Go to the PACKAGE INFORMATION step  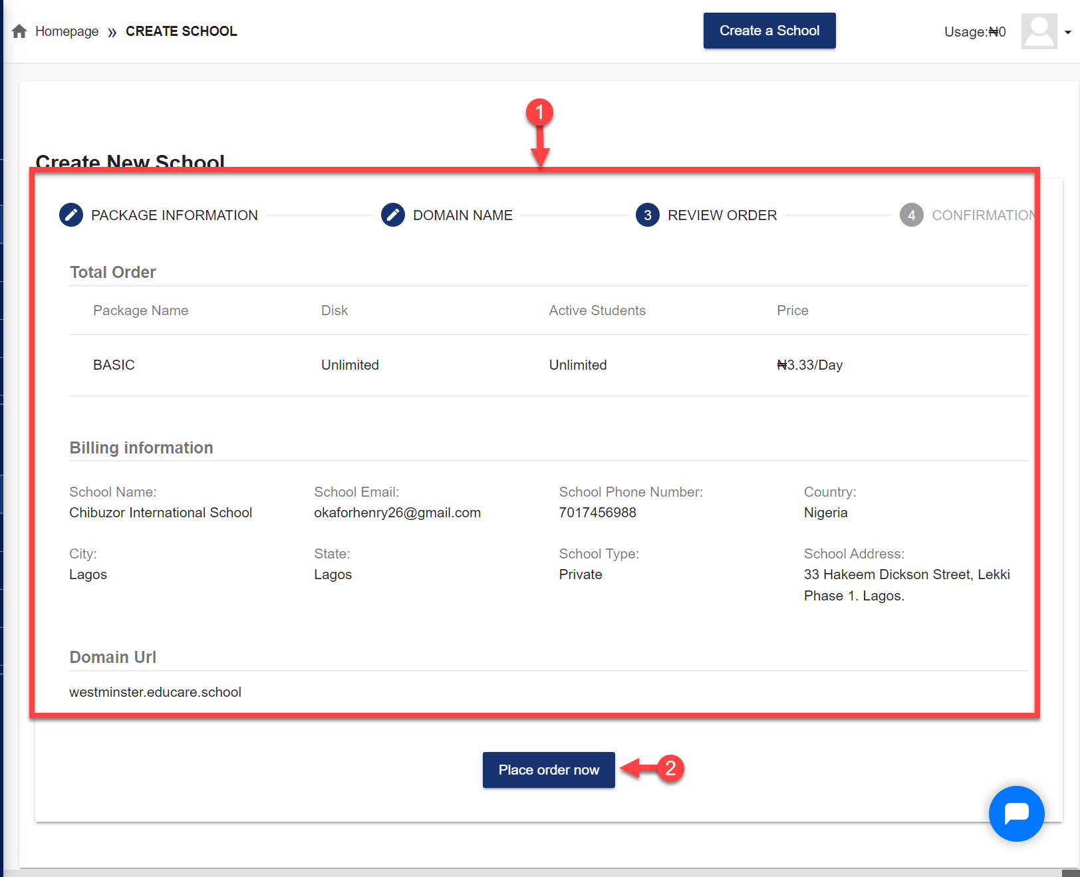(174, 215)
